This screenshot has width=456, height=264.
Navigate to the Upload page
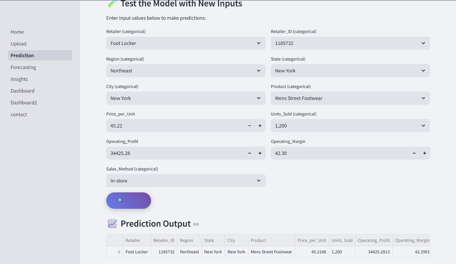pyautogui.click(x=19, y=44)
